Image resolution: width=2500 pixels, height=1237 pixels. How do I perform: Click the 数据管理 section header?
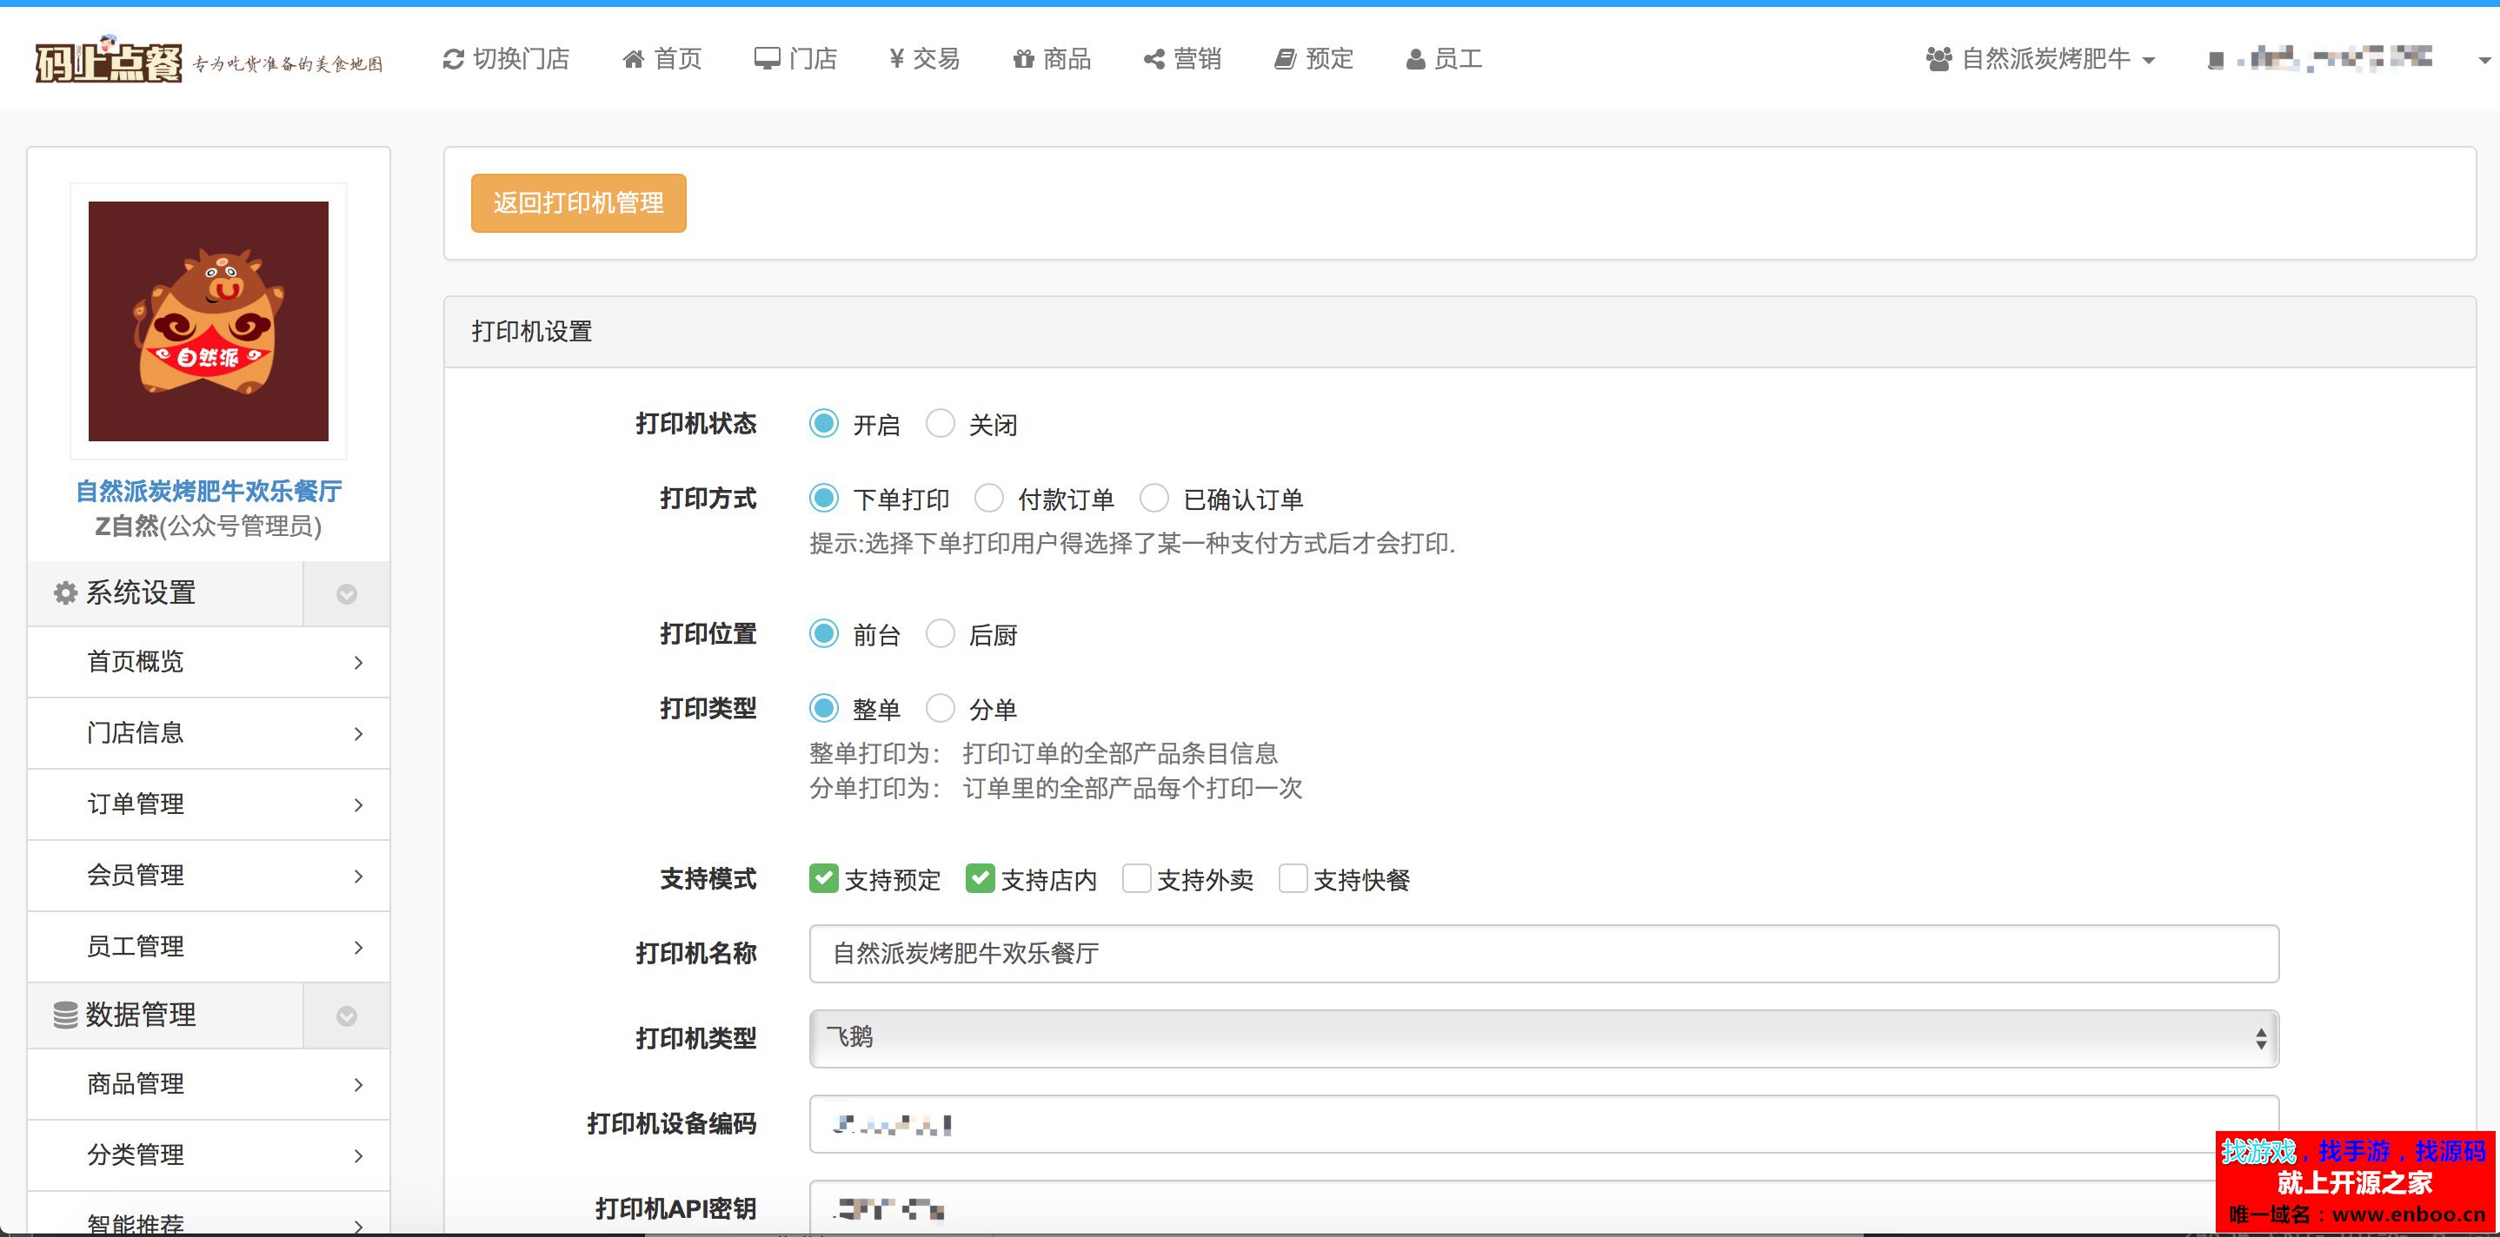(x=166, y=1015)
